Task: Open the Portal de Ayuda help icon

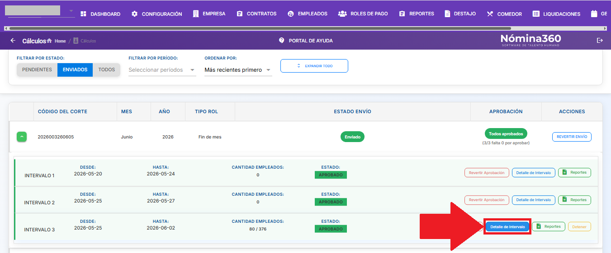Action: click(282, 41)
